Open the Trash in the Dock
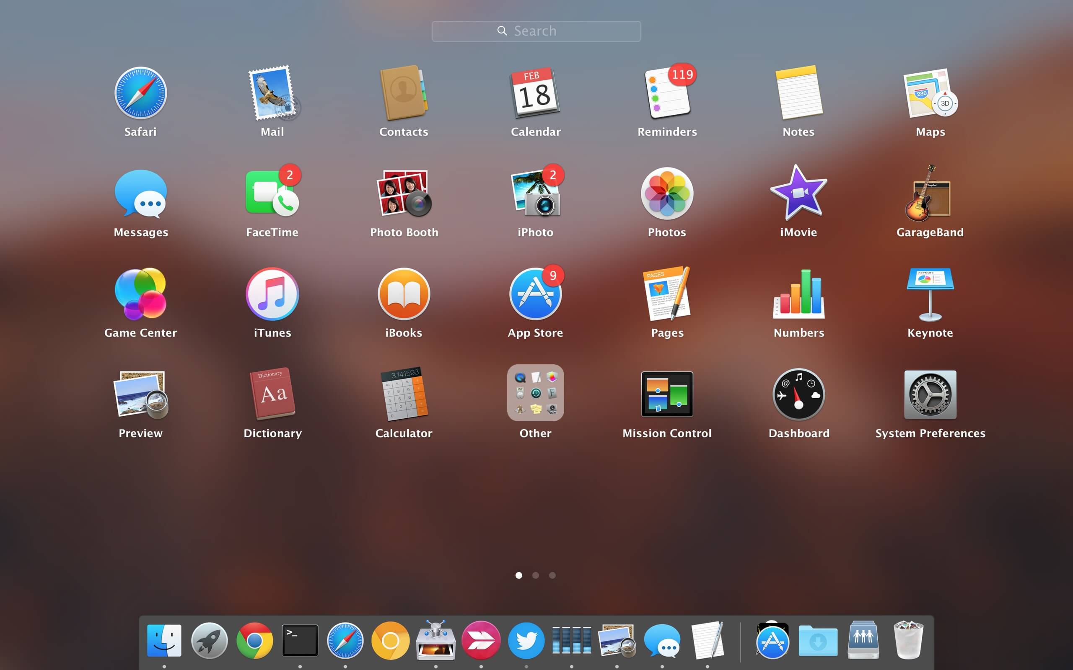This screenshot has height=670, width=1073. click(908, 640)
